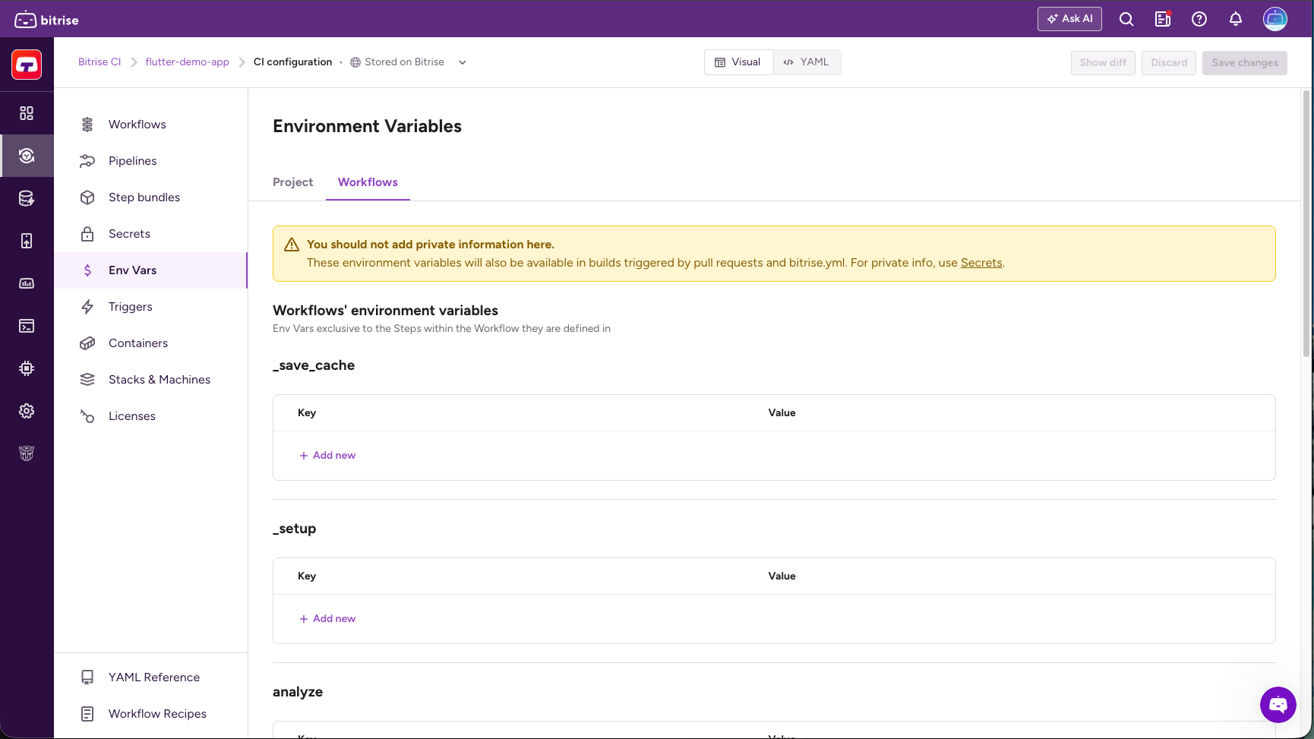
Task: Select the CI builds icon in left rail
Action: [x=27, y=156]
